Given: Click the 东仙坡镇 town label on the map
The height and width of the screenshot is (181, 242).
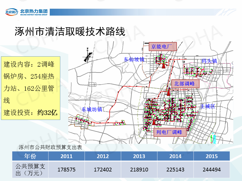Looking at the screenshot, I should pos(134,60).
